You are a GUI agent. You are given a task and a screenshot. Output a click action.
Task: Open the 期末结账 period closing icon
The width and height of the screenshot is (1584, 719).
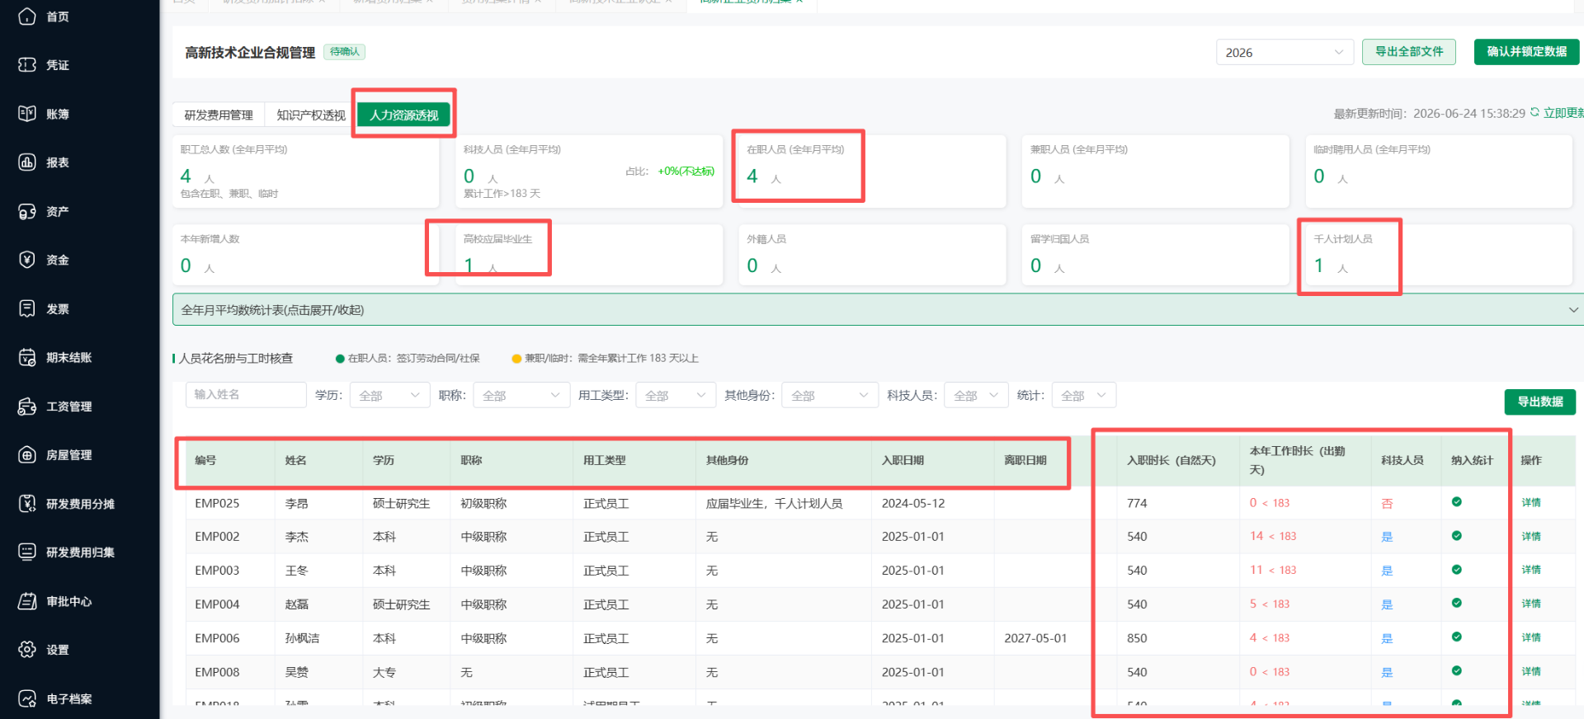(x=27, y=357)
